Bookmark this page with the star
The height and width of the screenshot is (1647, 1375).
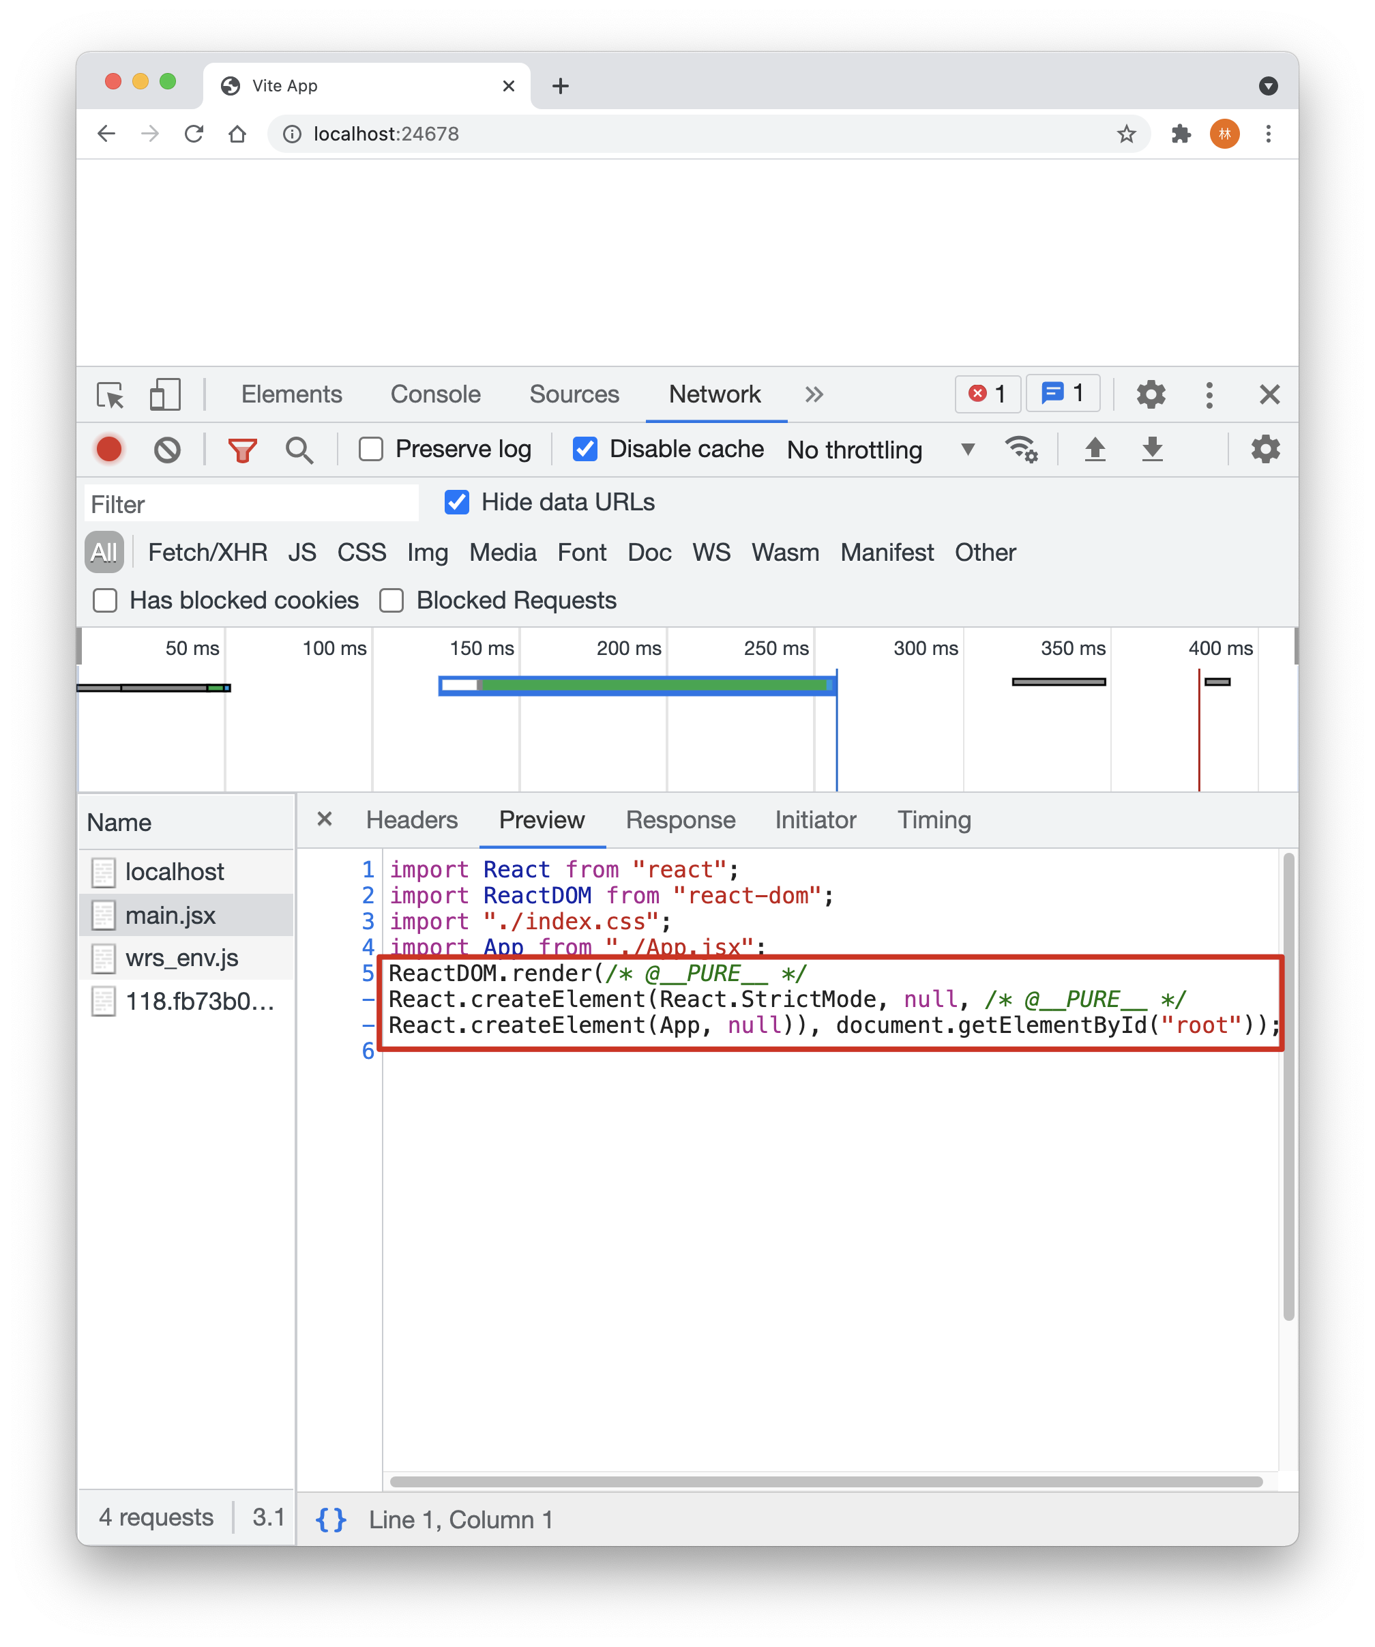(1125, 133)
